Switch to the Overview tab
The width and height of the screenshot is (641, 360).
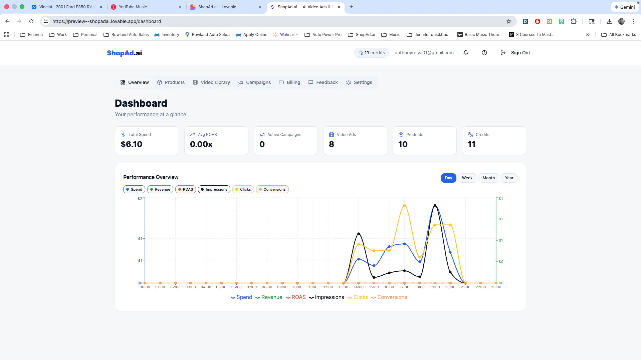click(x=135, y=82)
